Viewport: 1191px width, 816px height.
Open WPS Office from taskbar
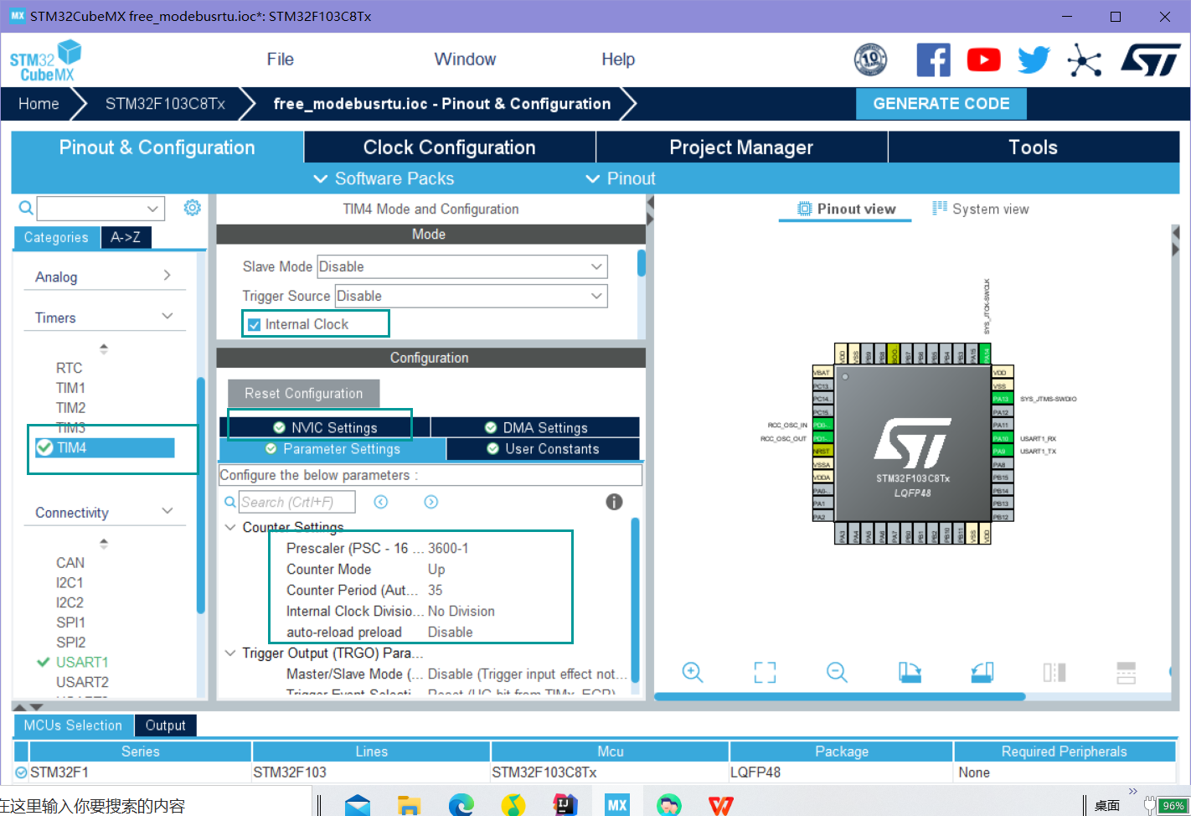[x=720, y=806]
